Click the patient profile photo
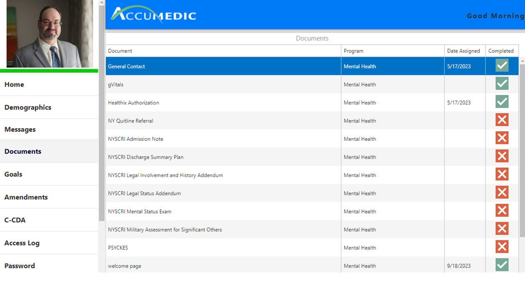Screen dimensions: 525x295 (x=49, y=34)
